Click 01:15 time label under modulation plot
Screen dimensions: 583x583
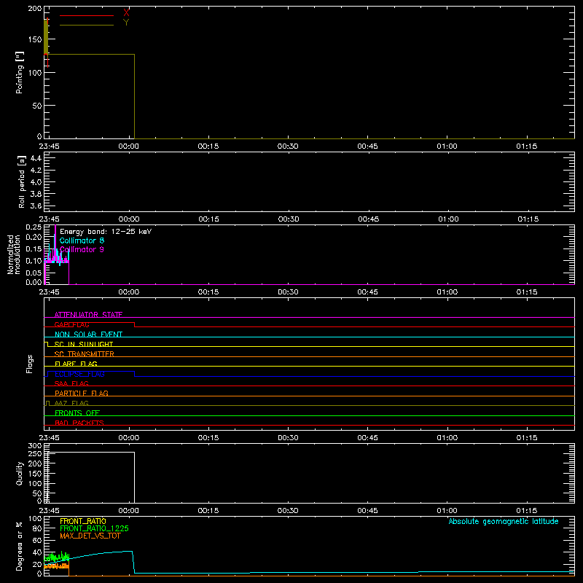click(527, 292)
